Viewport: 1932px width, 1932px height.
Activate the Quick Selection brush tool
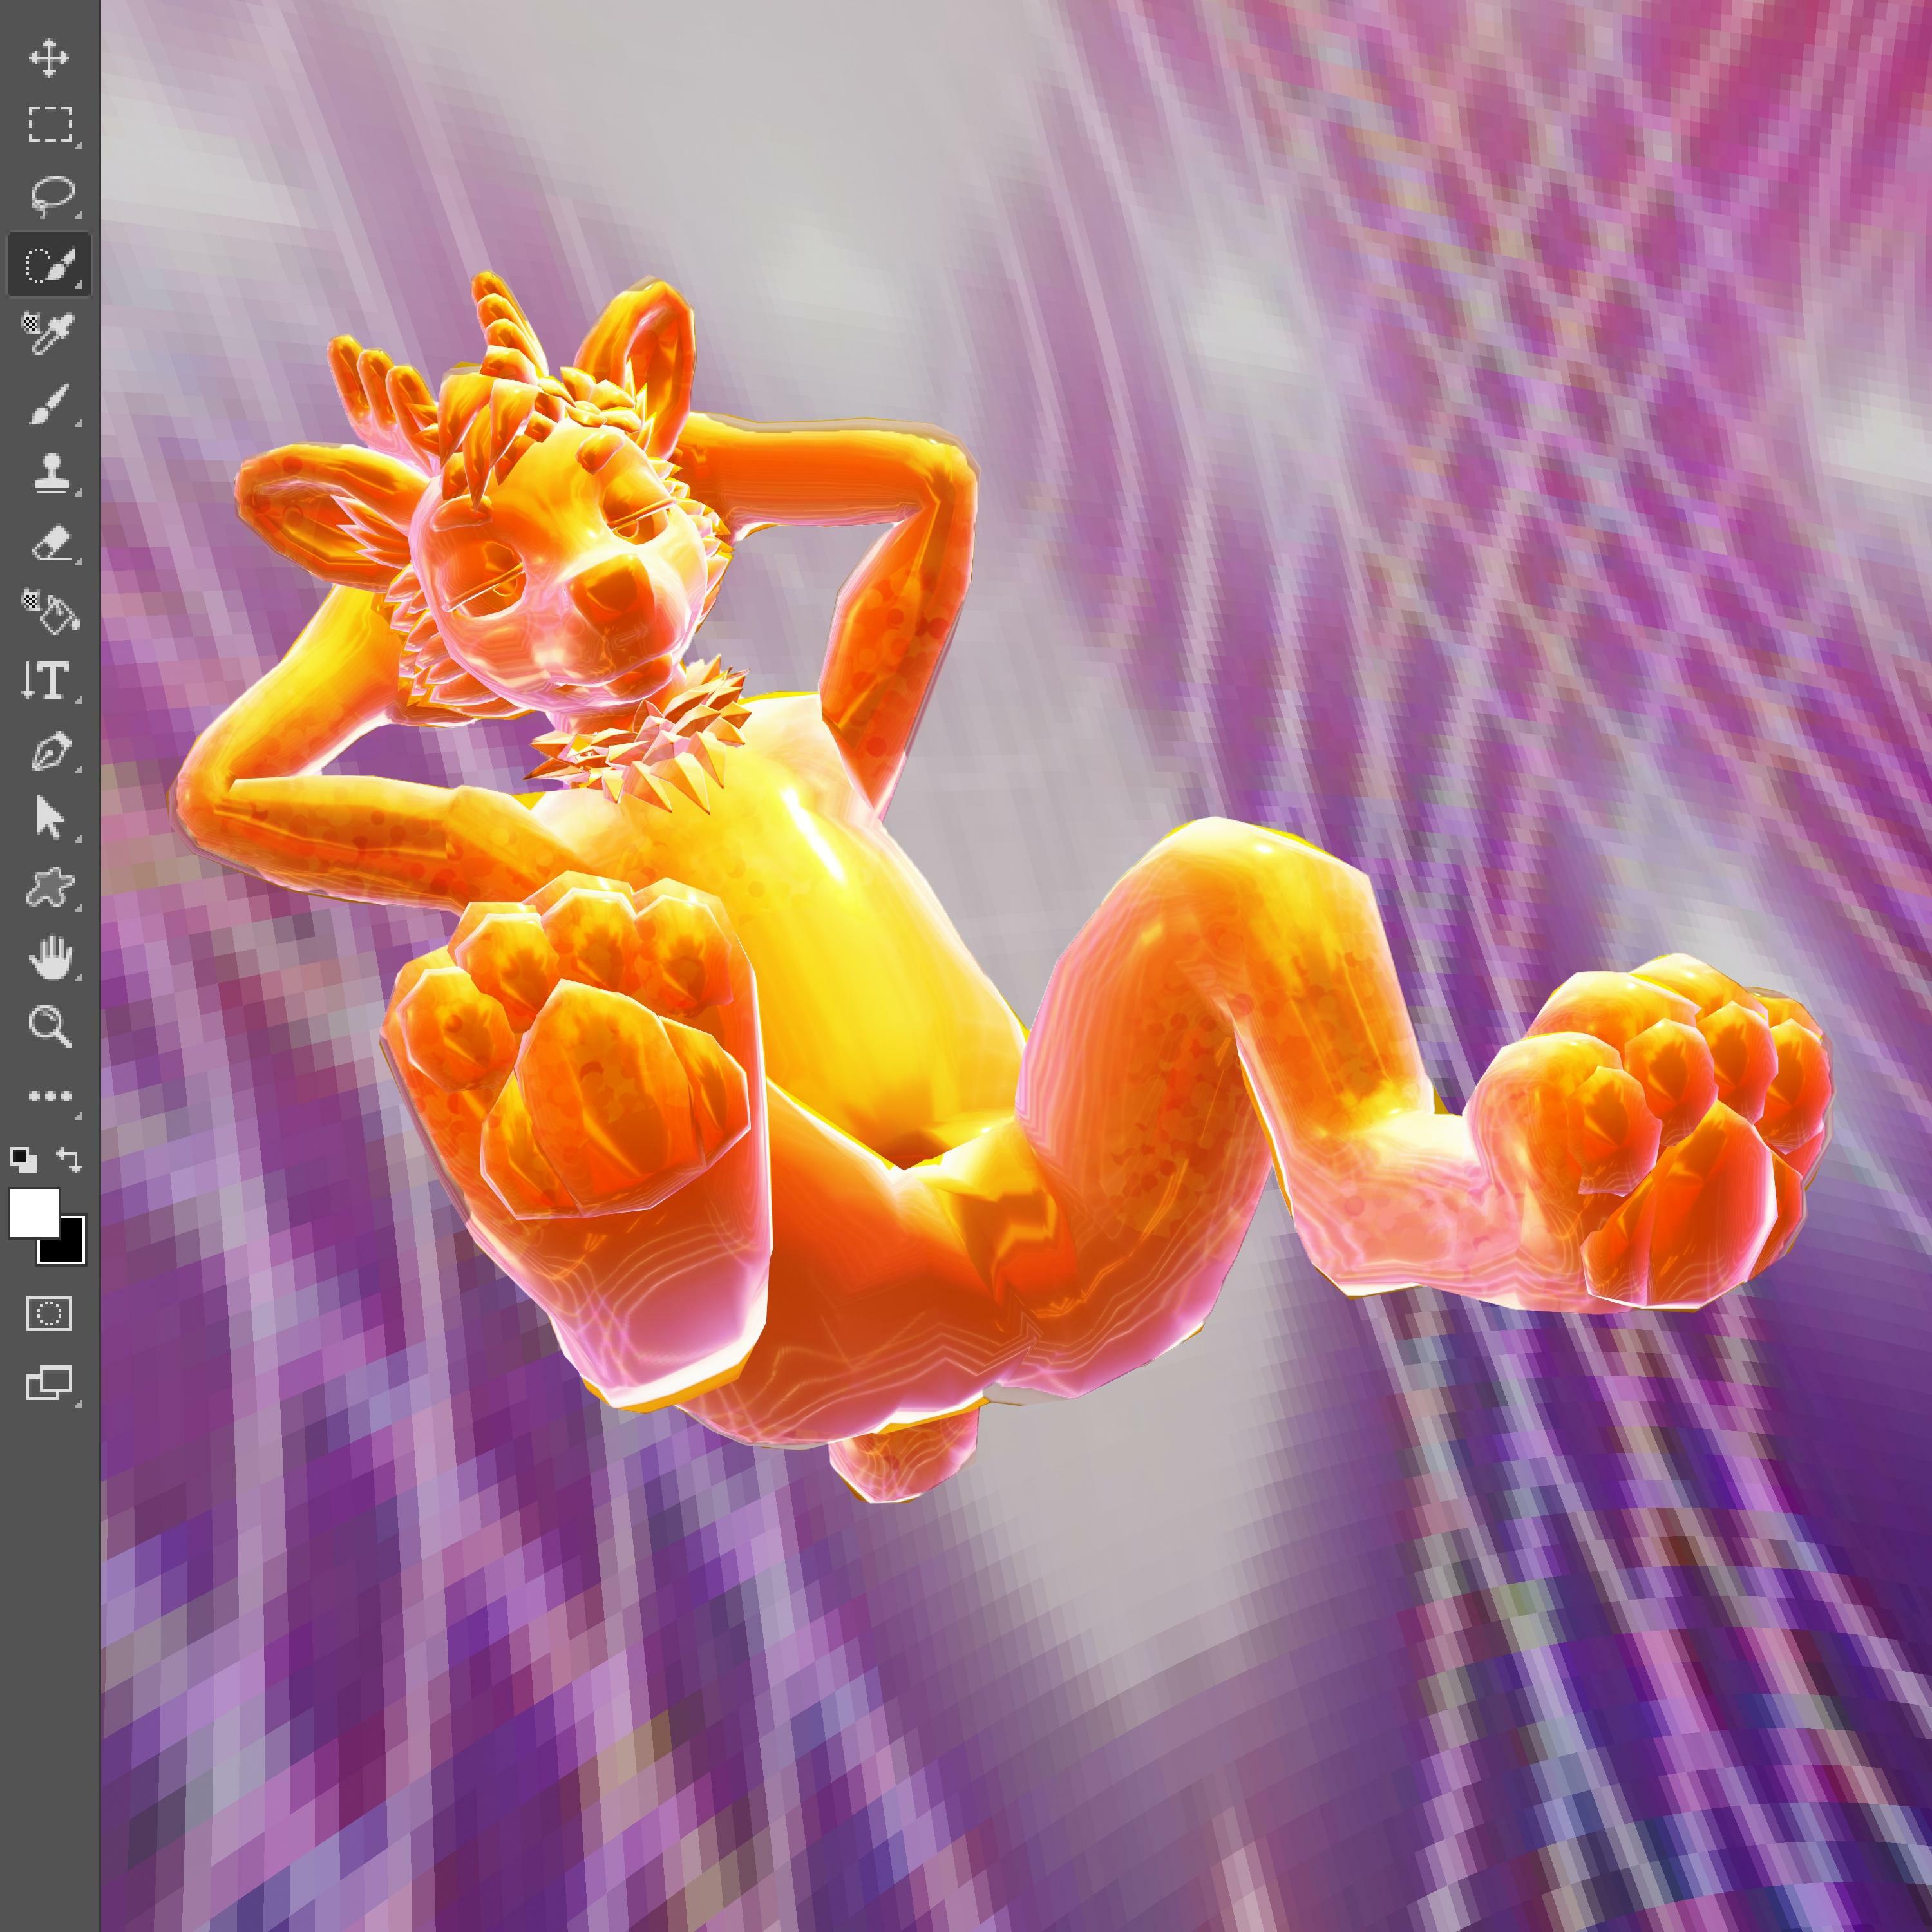point(48,265)
